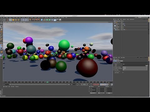Select the Sphere object in Object Manager

pyautogui.click(x=118, y=30)
